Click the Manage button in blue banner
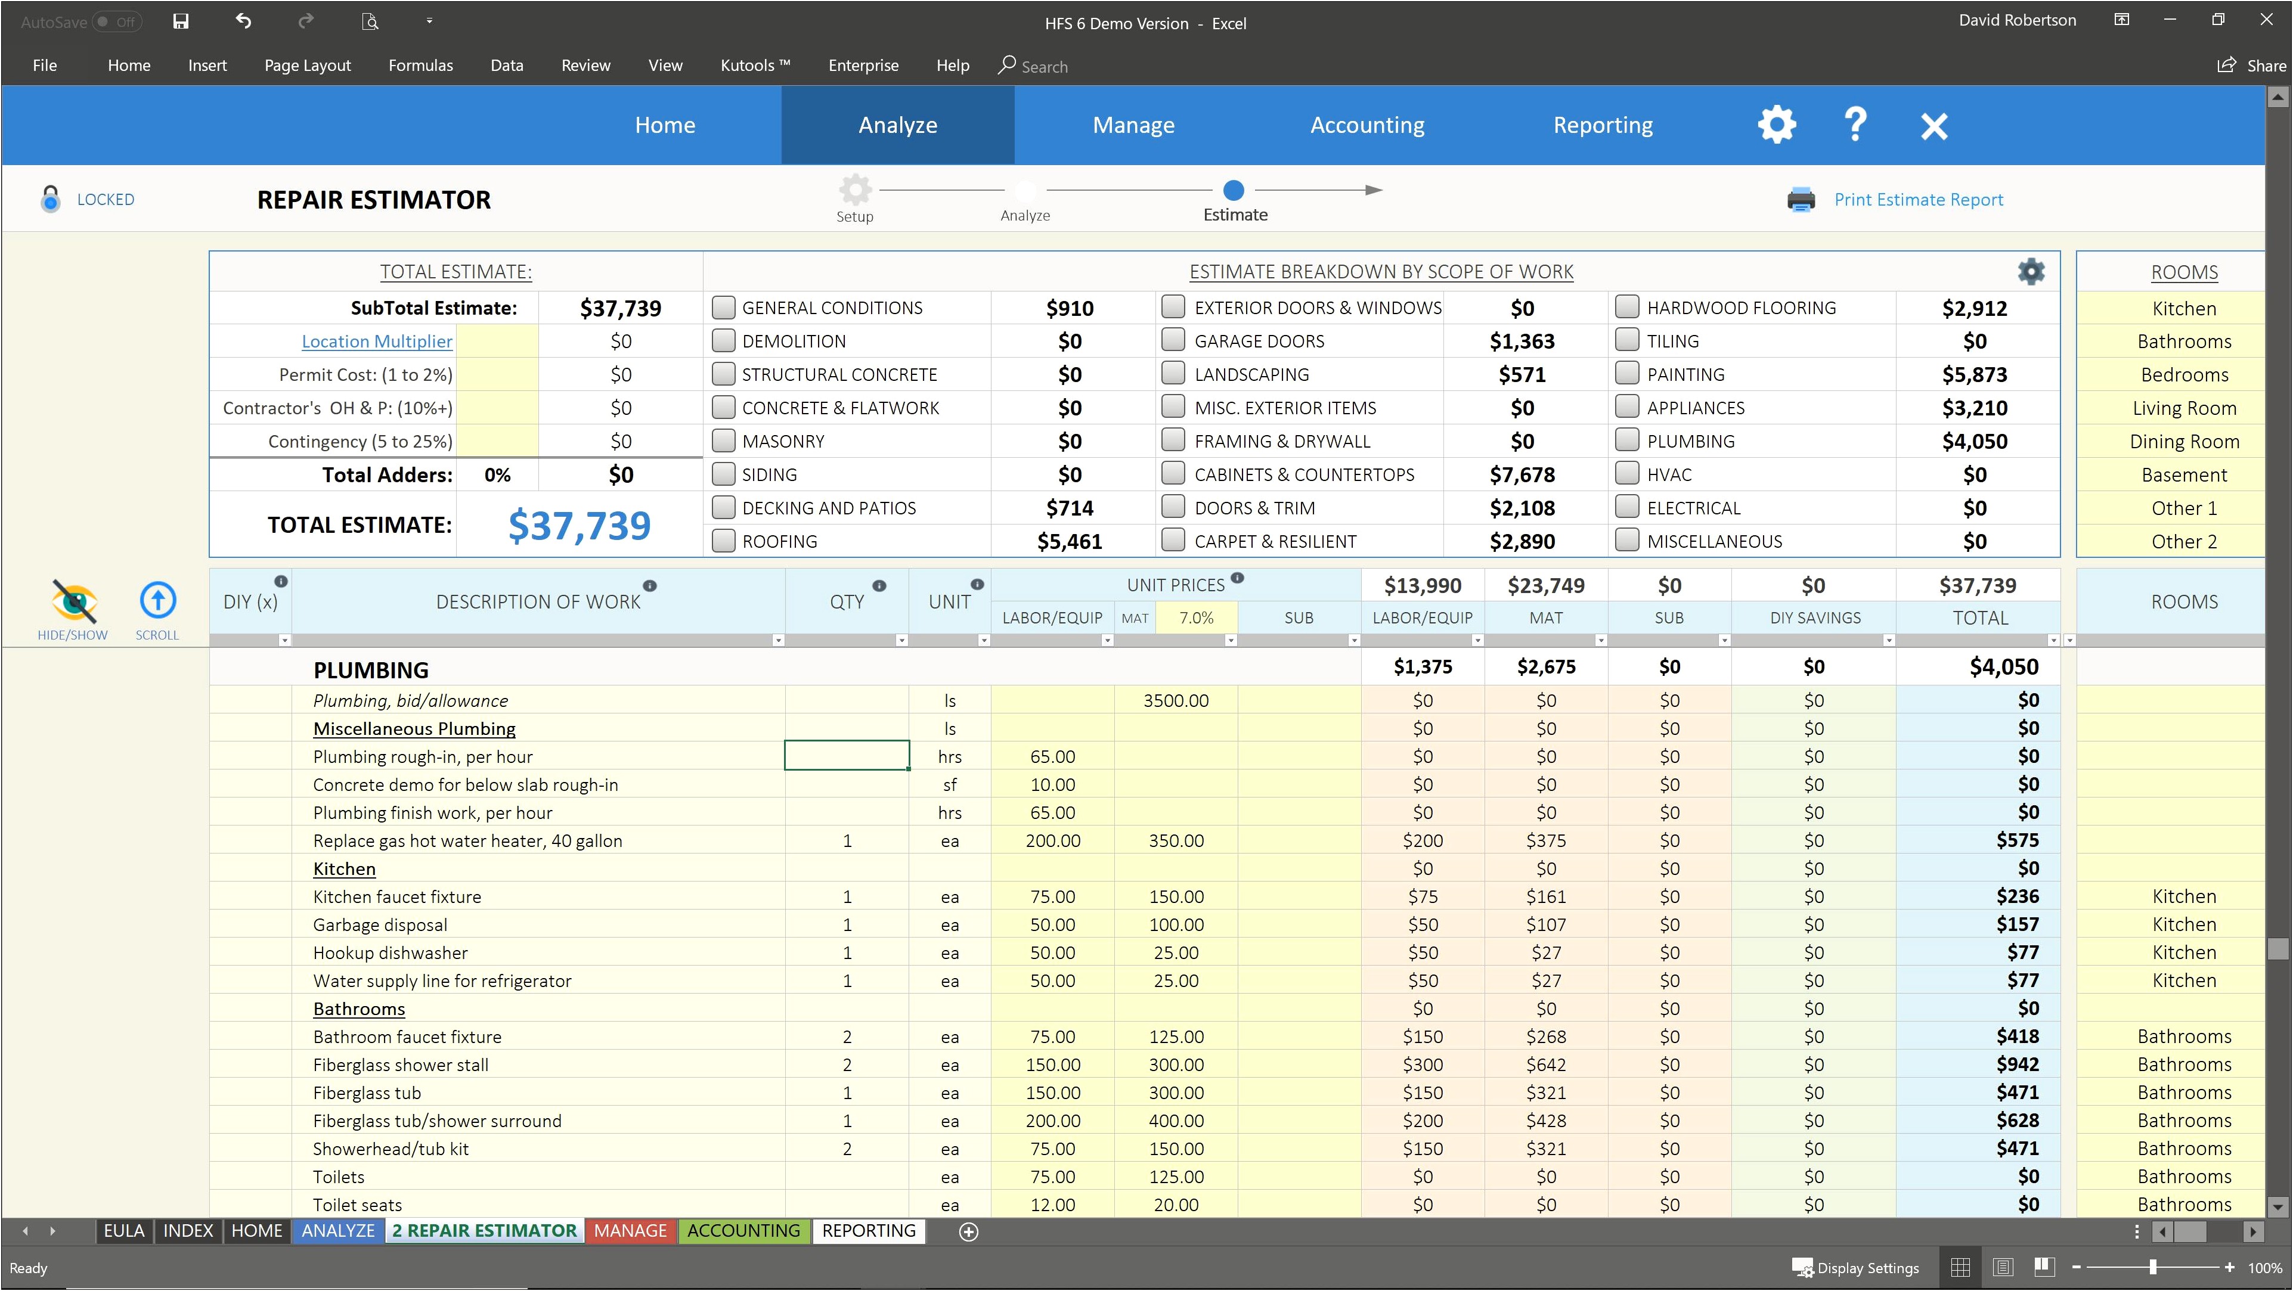 [1133, 125]
